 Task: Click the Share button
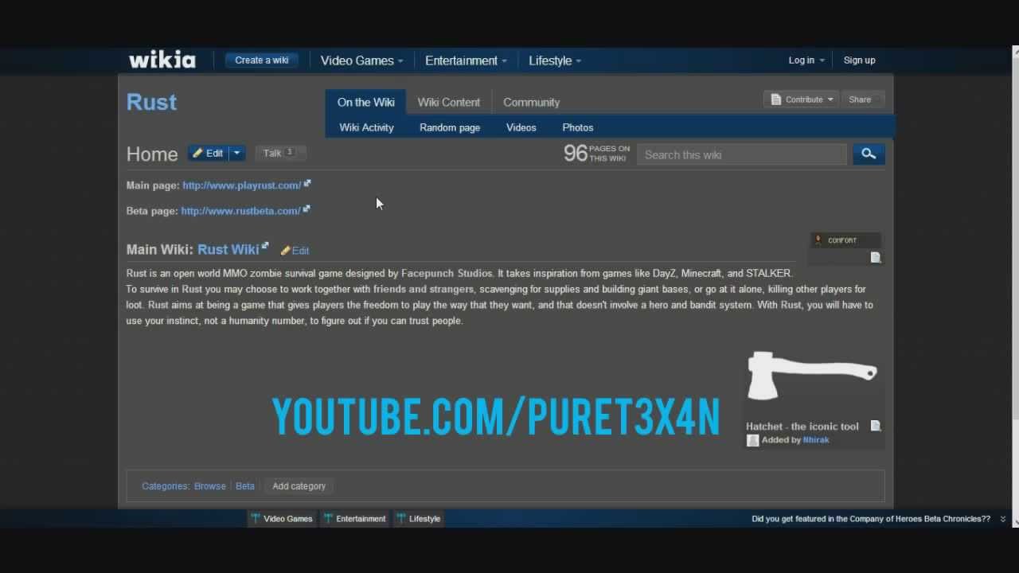862,99
